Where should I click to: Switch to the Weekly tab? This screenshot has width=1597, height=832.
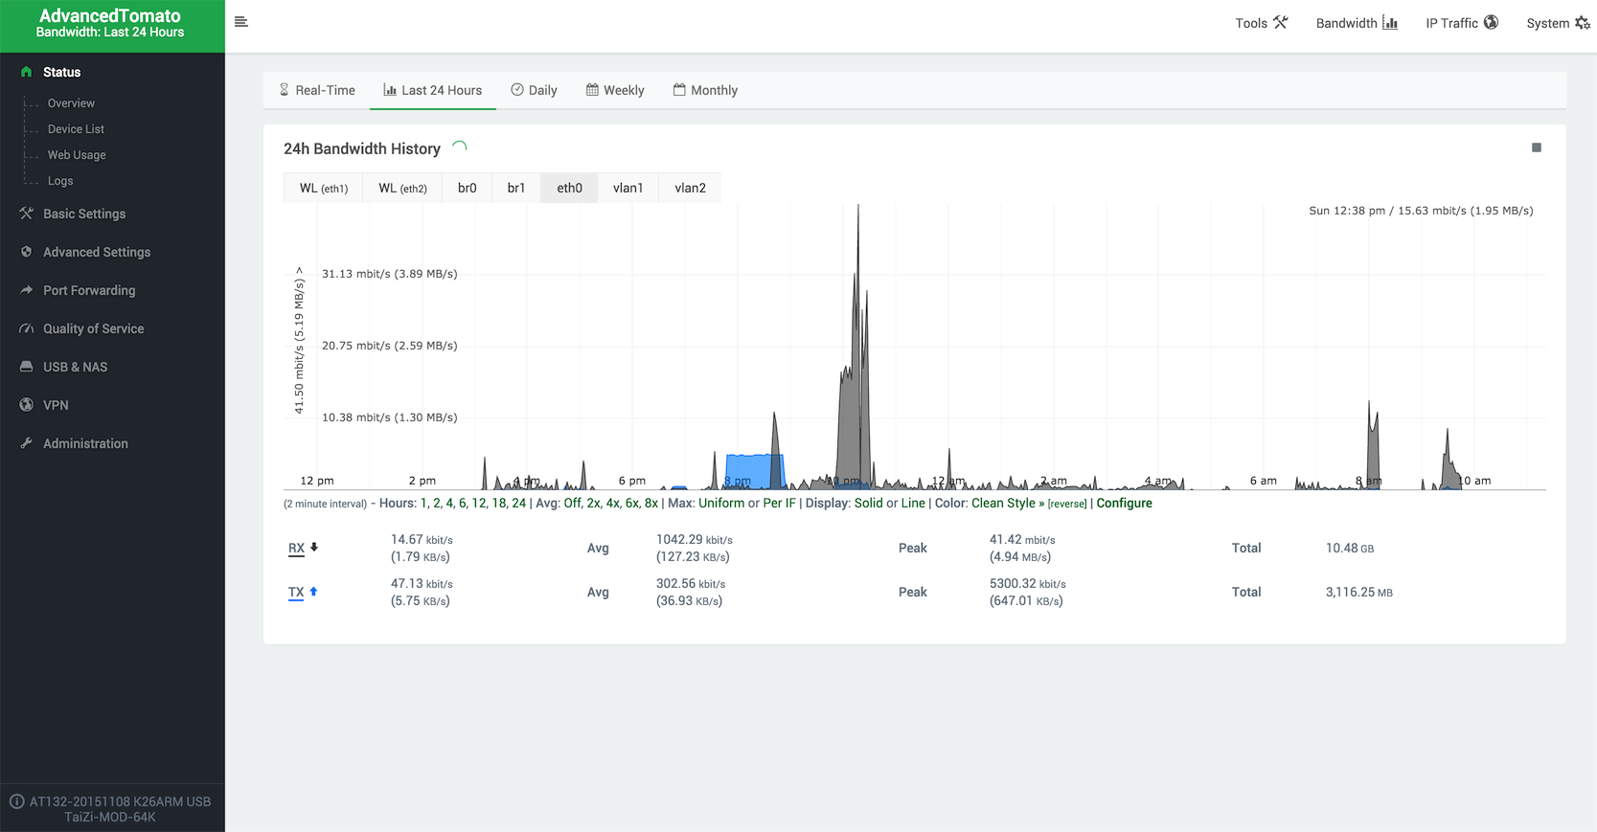click(615, 90)
